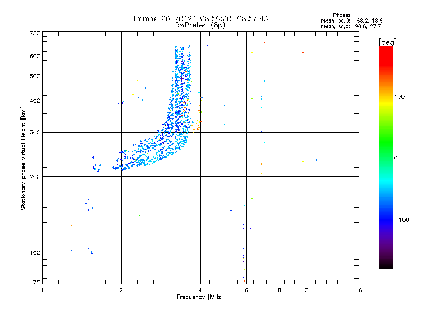Click the 'mean, sd,X: 98.6, 27.7' statistics line

pyautogui.click(x=351, y=26)
